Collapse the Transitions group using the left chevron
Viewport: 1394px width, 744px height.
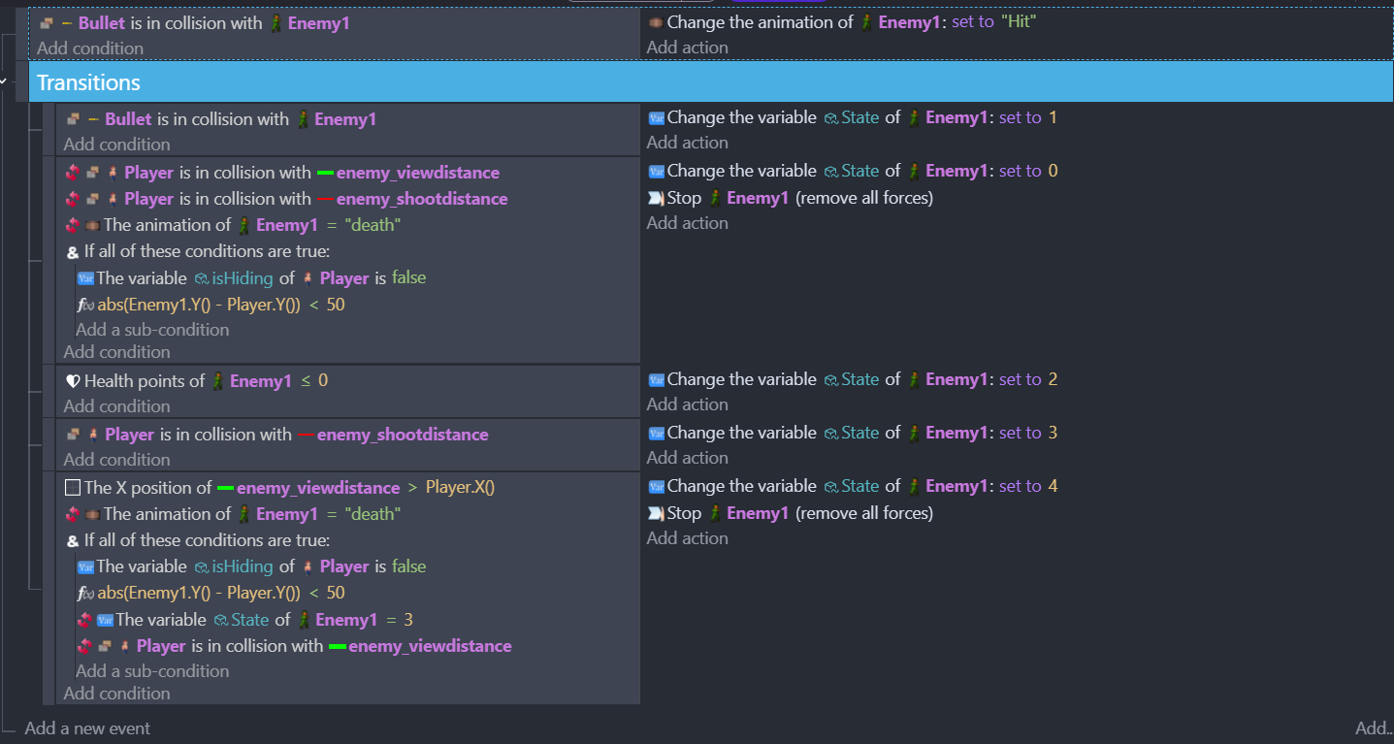click(x=4, y=82)
